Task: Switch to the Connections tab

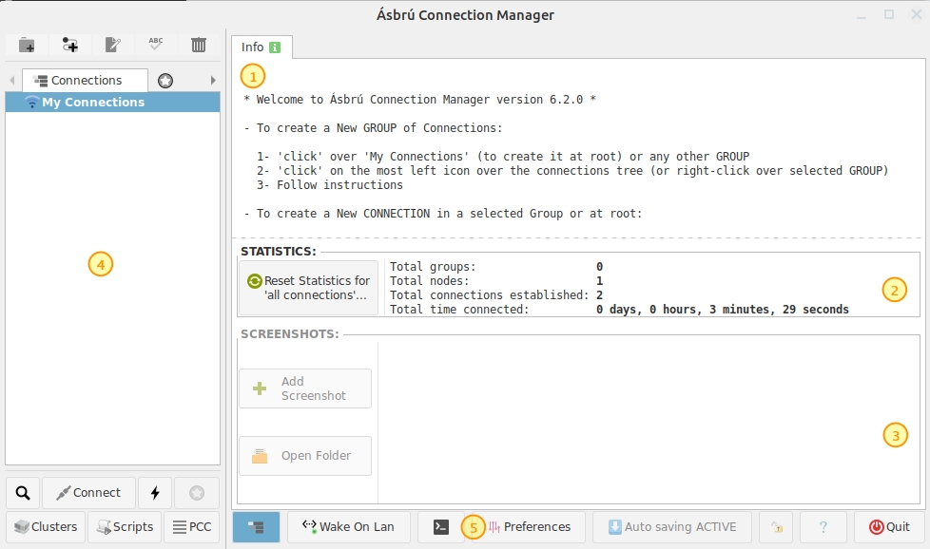Action: click(86, 81)
